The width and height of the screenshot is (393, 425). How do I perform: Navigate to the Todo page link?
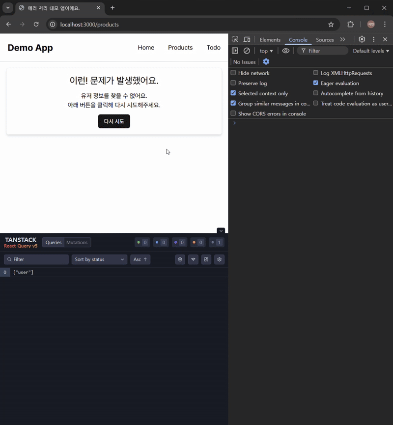[213, 48]
